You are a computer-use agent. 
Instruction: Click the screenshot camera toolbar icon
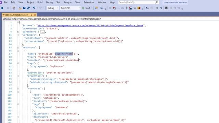[102, 8]
